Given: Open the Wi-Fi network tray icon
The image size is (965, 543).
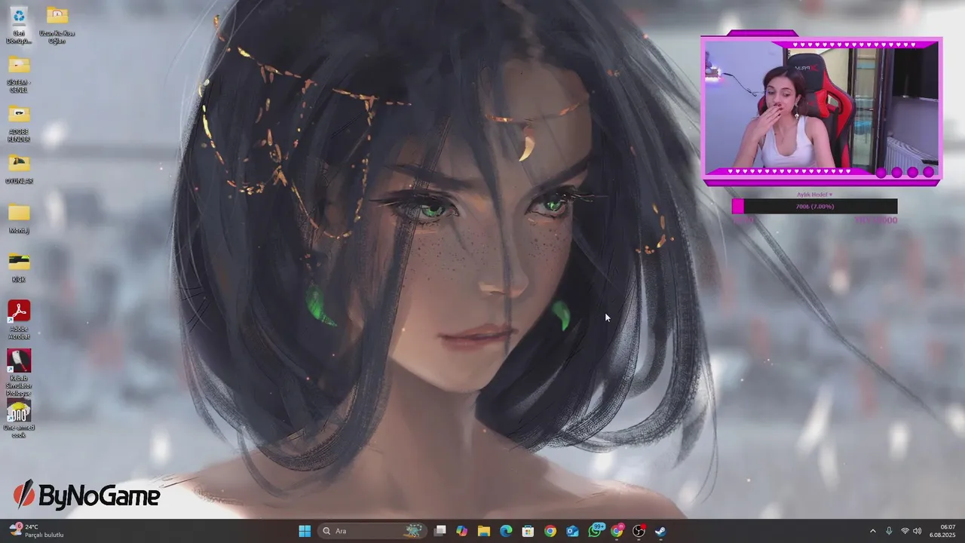Looking at the screenshot, I should [905, 531].
